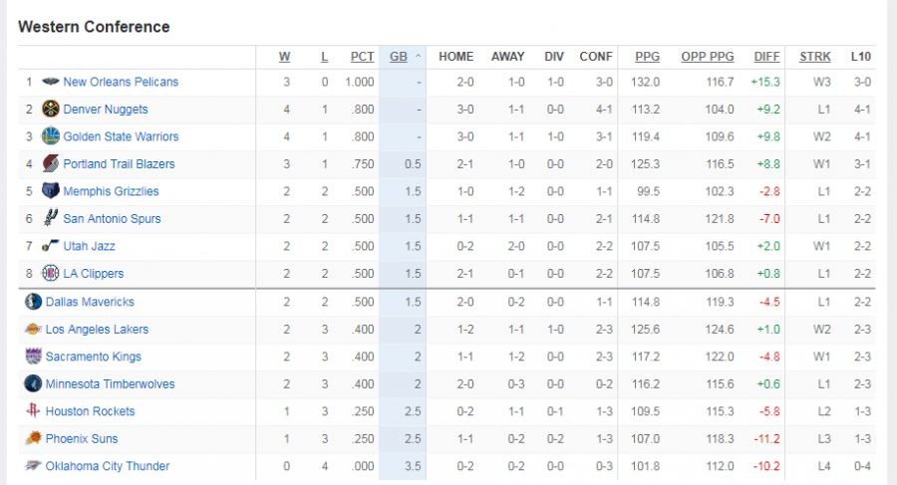The image size is (897, 485).
Task: Click the Denver Nuggets logo icon
Action: click(51, 110)
